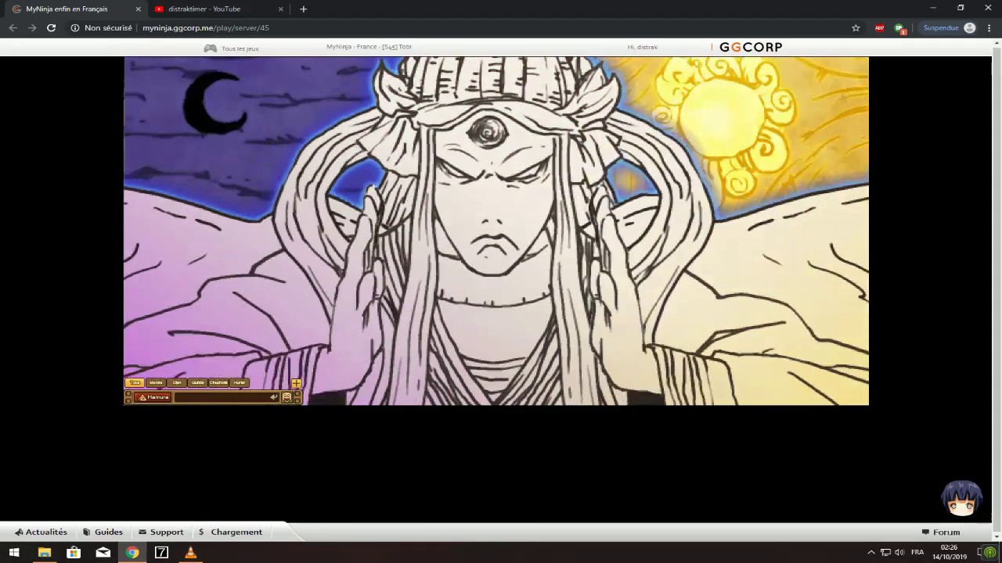The image size is (1002, 563).
Task: Click the Hi, distrak greeting
Action: coord(642,47)
